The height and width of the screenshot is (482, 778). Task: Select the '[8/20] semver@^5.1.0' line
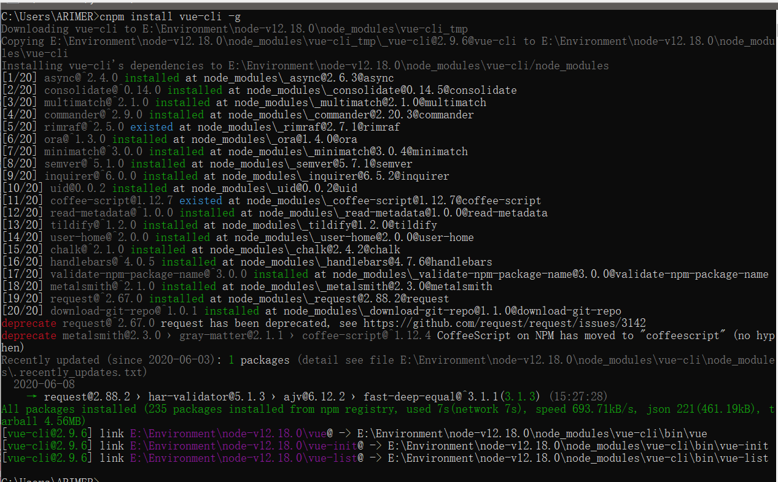207,164
